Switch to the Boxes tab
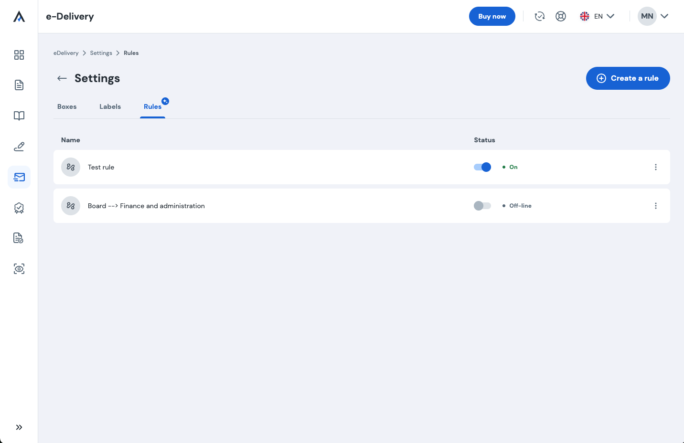684x443 pixels. point(67,106)
